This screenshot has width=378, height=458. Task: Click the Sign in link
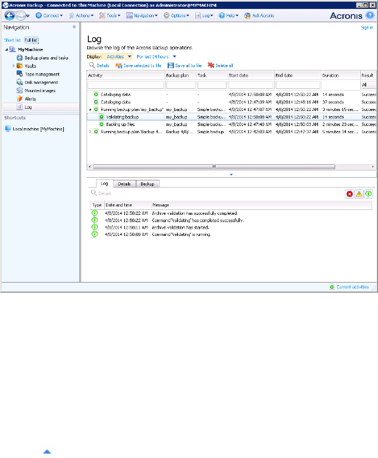tap(367, 28)
